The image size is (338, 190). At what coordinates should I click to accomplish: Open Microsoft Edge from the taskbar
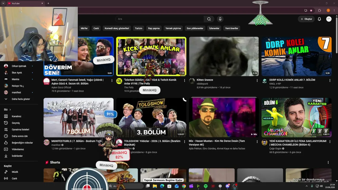tap(162, 186)
